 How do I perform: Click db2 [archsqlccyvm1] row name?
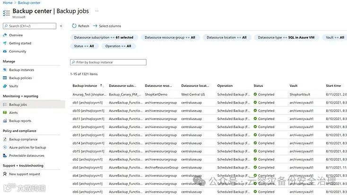pos(87,160)
